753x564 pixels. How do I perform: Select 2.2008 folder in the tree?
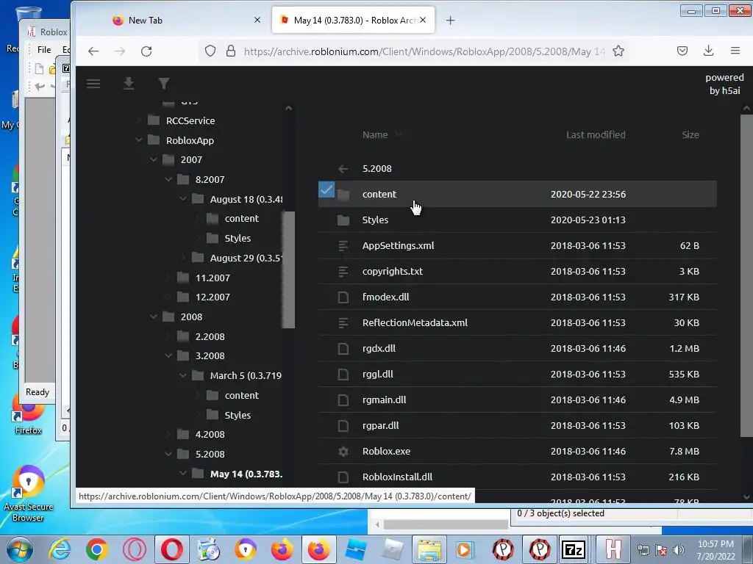click(x=210, y=336)
